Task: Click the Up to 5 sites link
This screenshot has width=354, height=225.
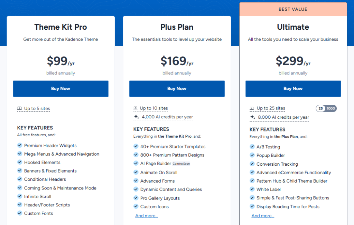Action: (37, 108)
